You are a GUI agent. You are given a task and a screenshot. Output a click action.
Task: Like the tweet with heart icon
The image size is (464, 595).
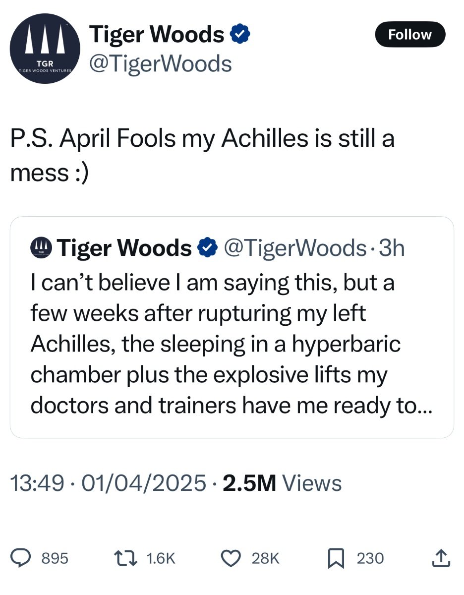[x=230, y=558]
